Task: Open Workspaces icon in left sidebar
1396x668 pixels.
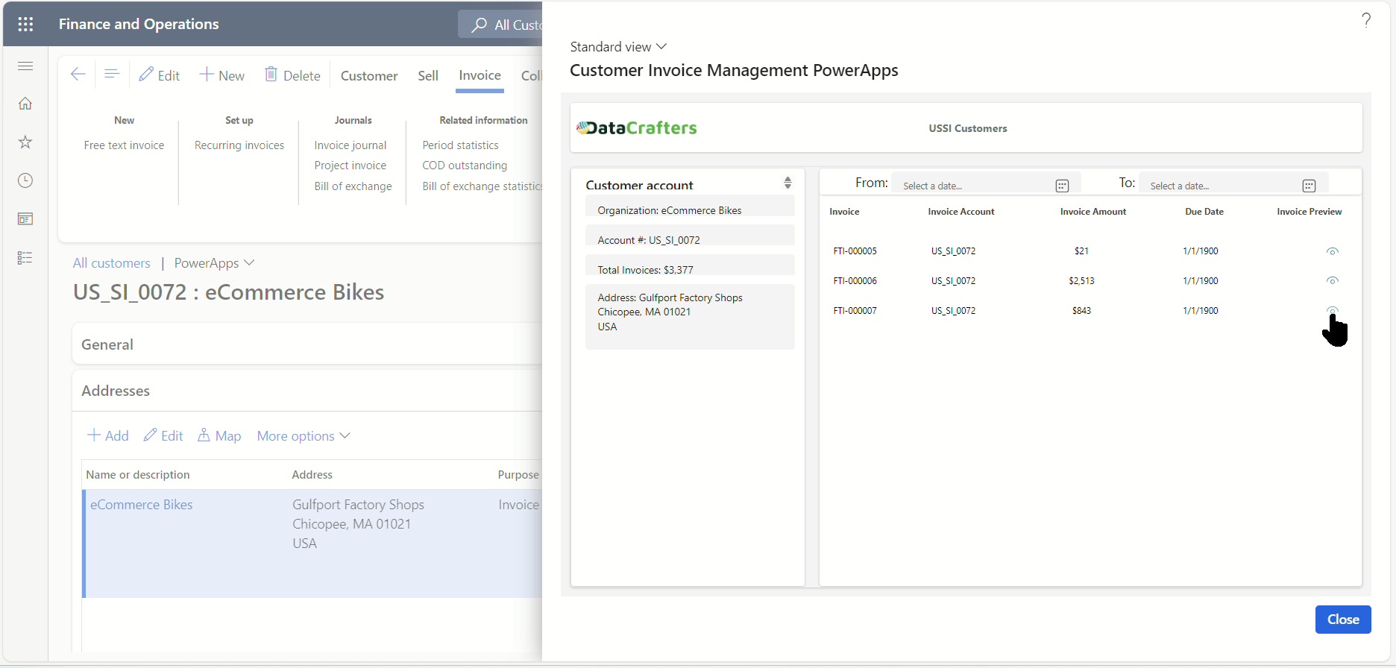Action: point(25,219)
